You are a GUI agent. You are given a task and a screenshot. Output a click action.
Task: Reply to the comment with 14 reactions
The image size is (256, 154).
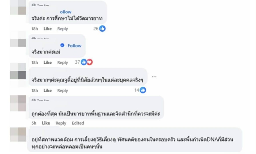62,91
